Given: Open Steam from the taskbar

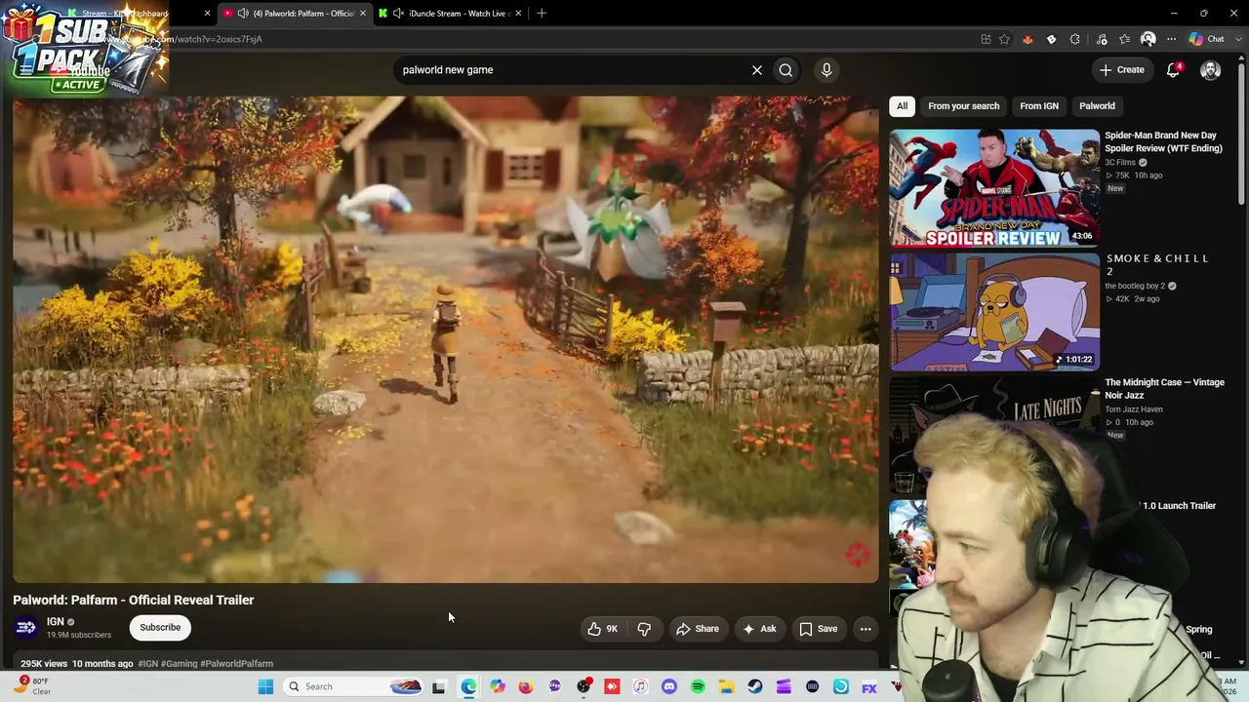Looking at the screenshot, I should (755, 686).
